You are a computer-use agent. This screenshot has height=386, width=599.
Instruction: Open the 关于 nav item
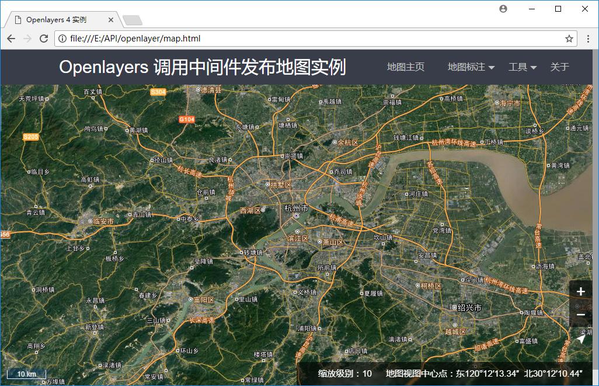560,67
